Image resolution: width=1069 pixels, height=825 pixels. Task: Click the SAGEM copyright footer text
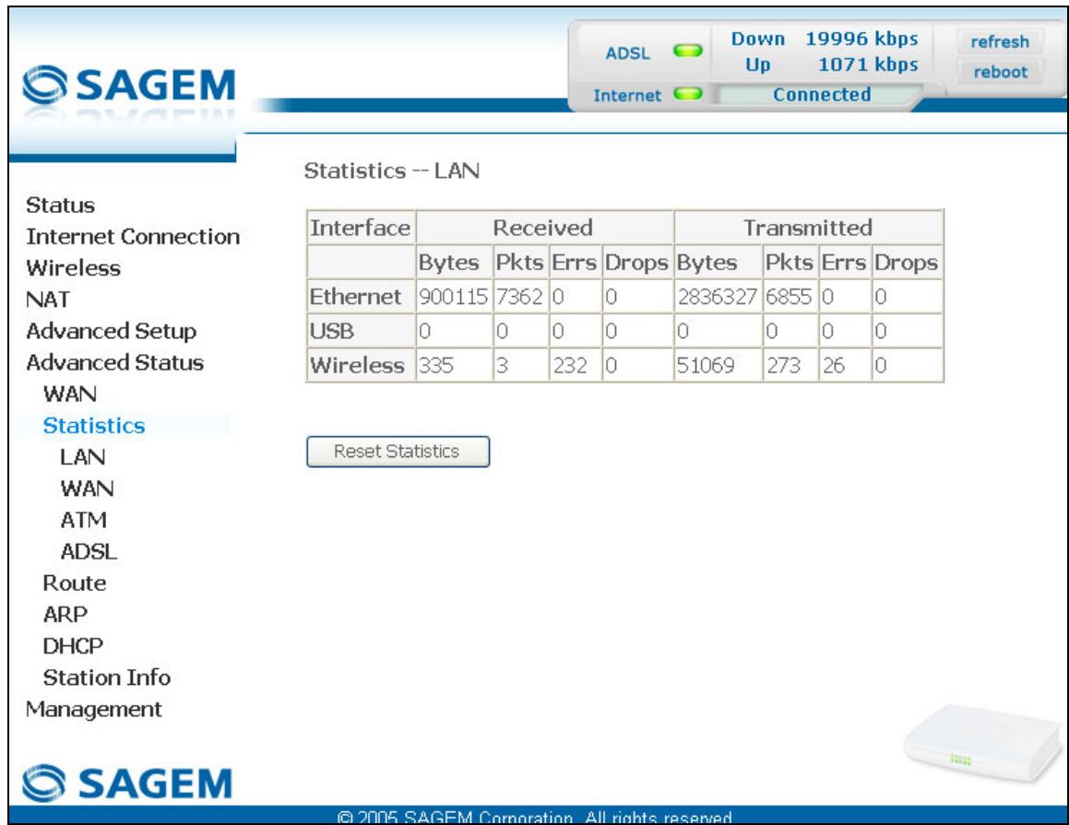pyautogui.click(x=535, y=817)
